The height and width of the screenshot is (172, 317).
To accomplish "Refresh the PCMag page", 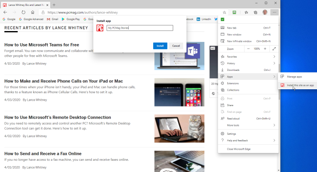I will 24,12.
